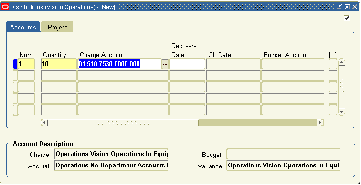The height and width of the screenshot is (185, 361).
Task: Minimize the Distributions window
Action: tap(340, 7)
